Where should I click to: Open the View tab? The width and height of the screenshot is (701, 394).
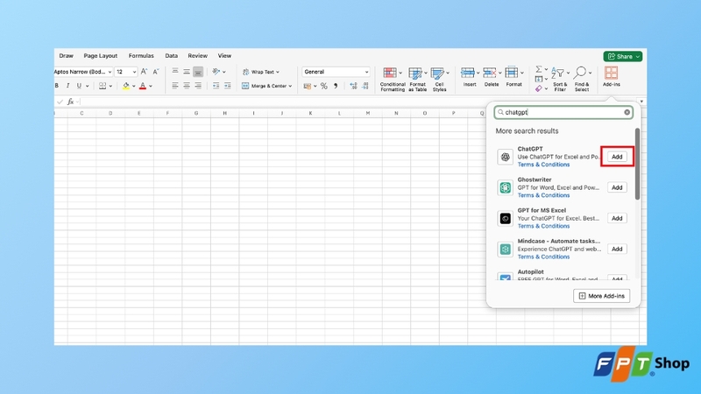tap(224, 56)
